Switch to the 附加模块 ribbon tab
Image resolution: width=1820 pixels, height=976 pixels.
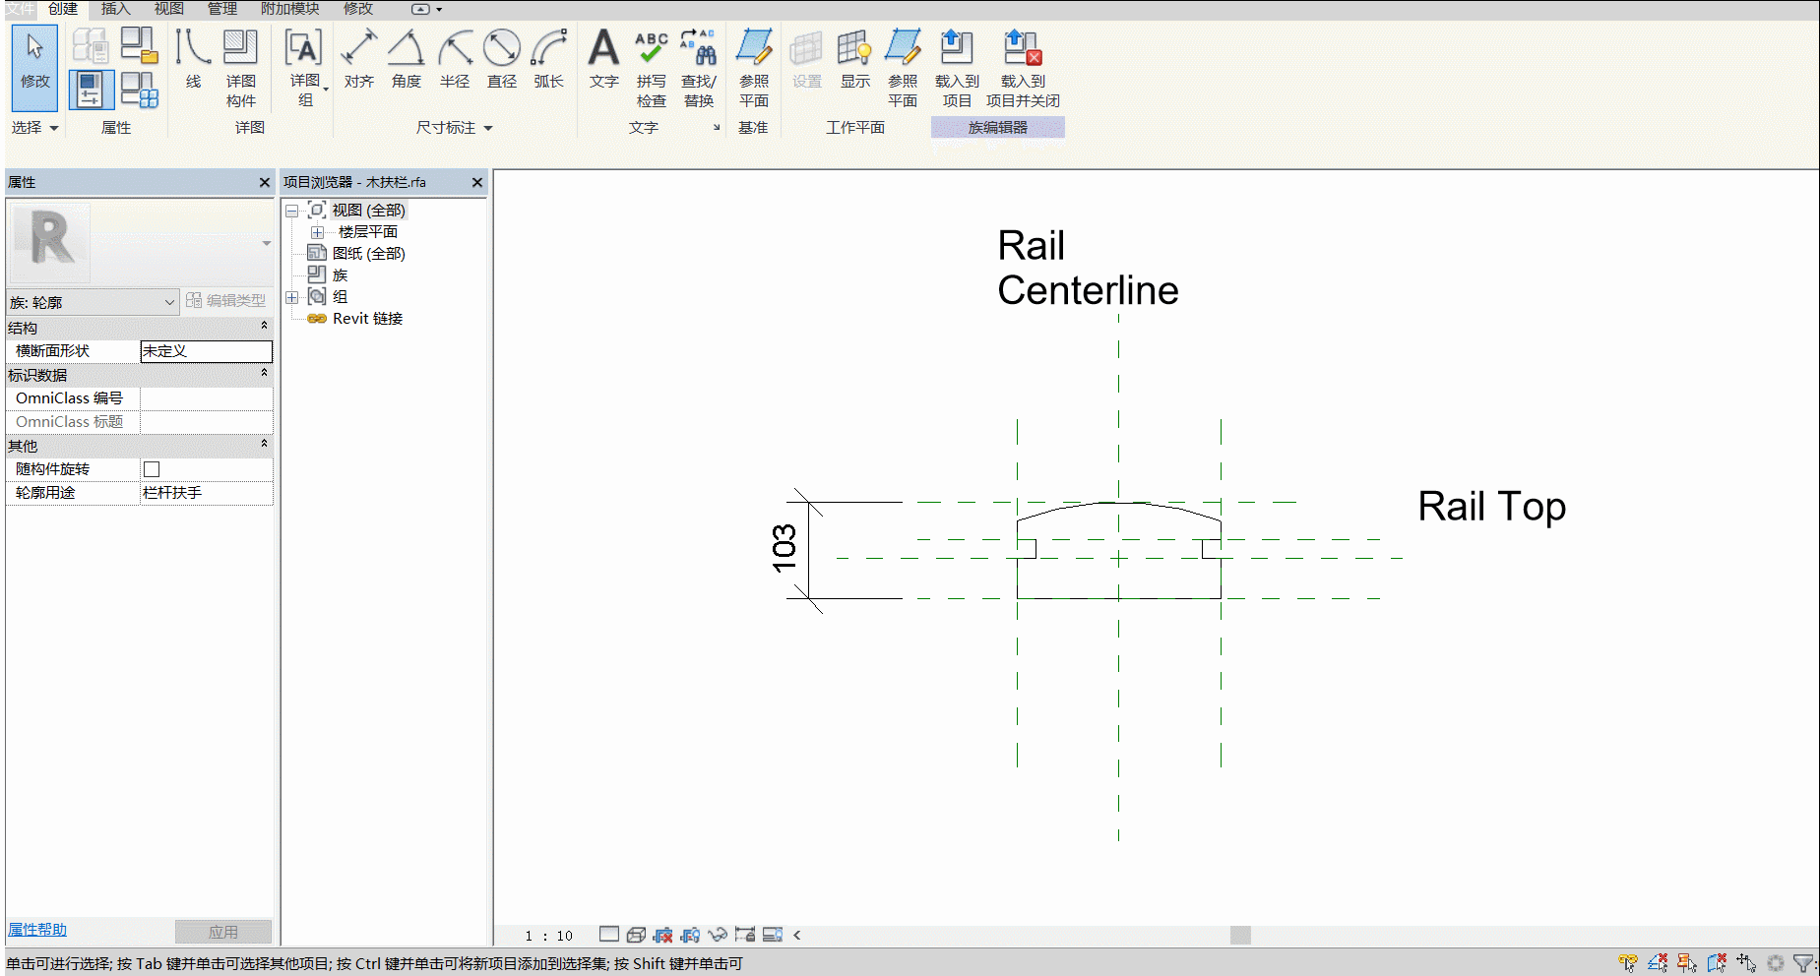[289, 9]
